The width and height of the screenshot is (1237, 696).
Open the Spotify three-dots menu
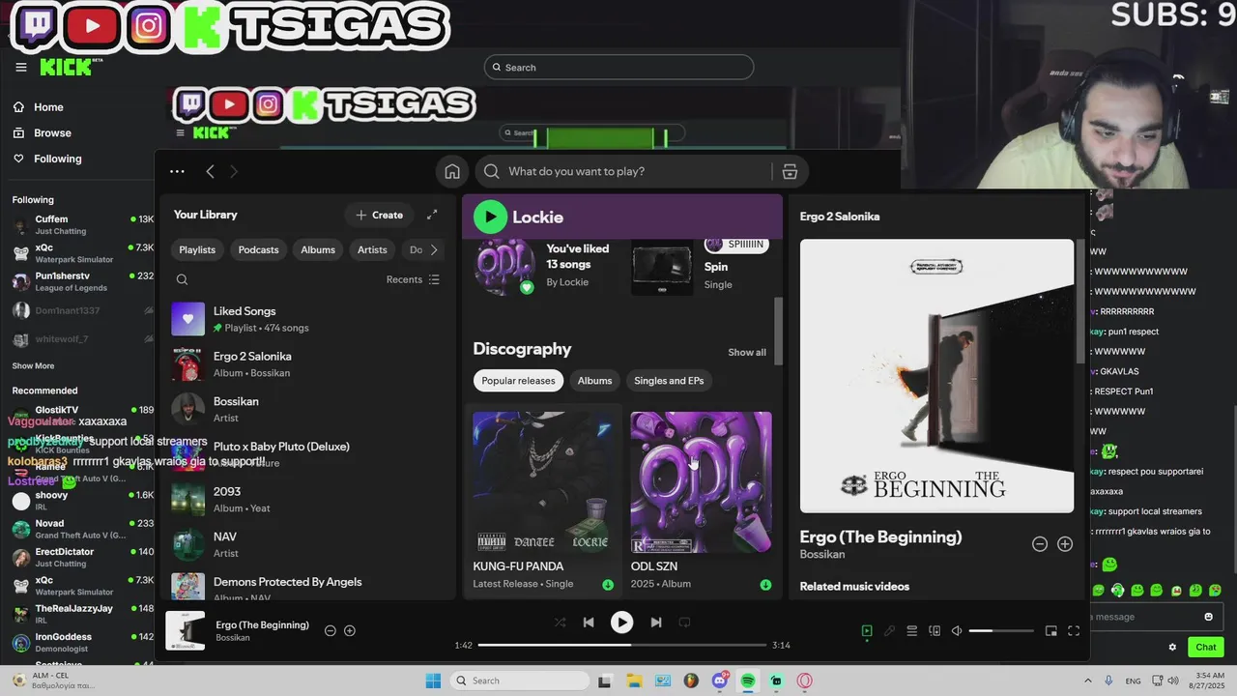point(177,171)
